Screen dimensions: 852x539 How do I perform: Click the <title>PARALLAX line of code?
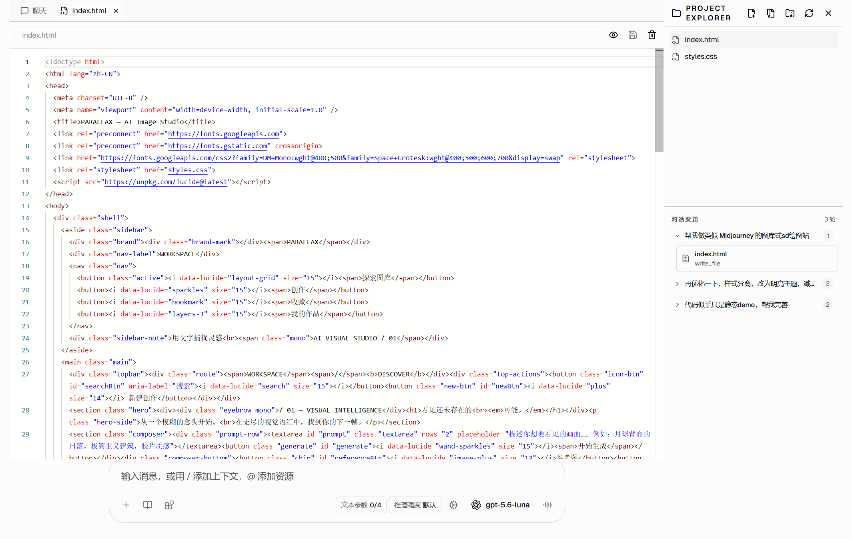coord(134,122)
